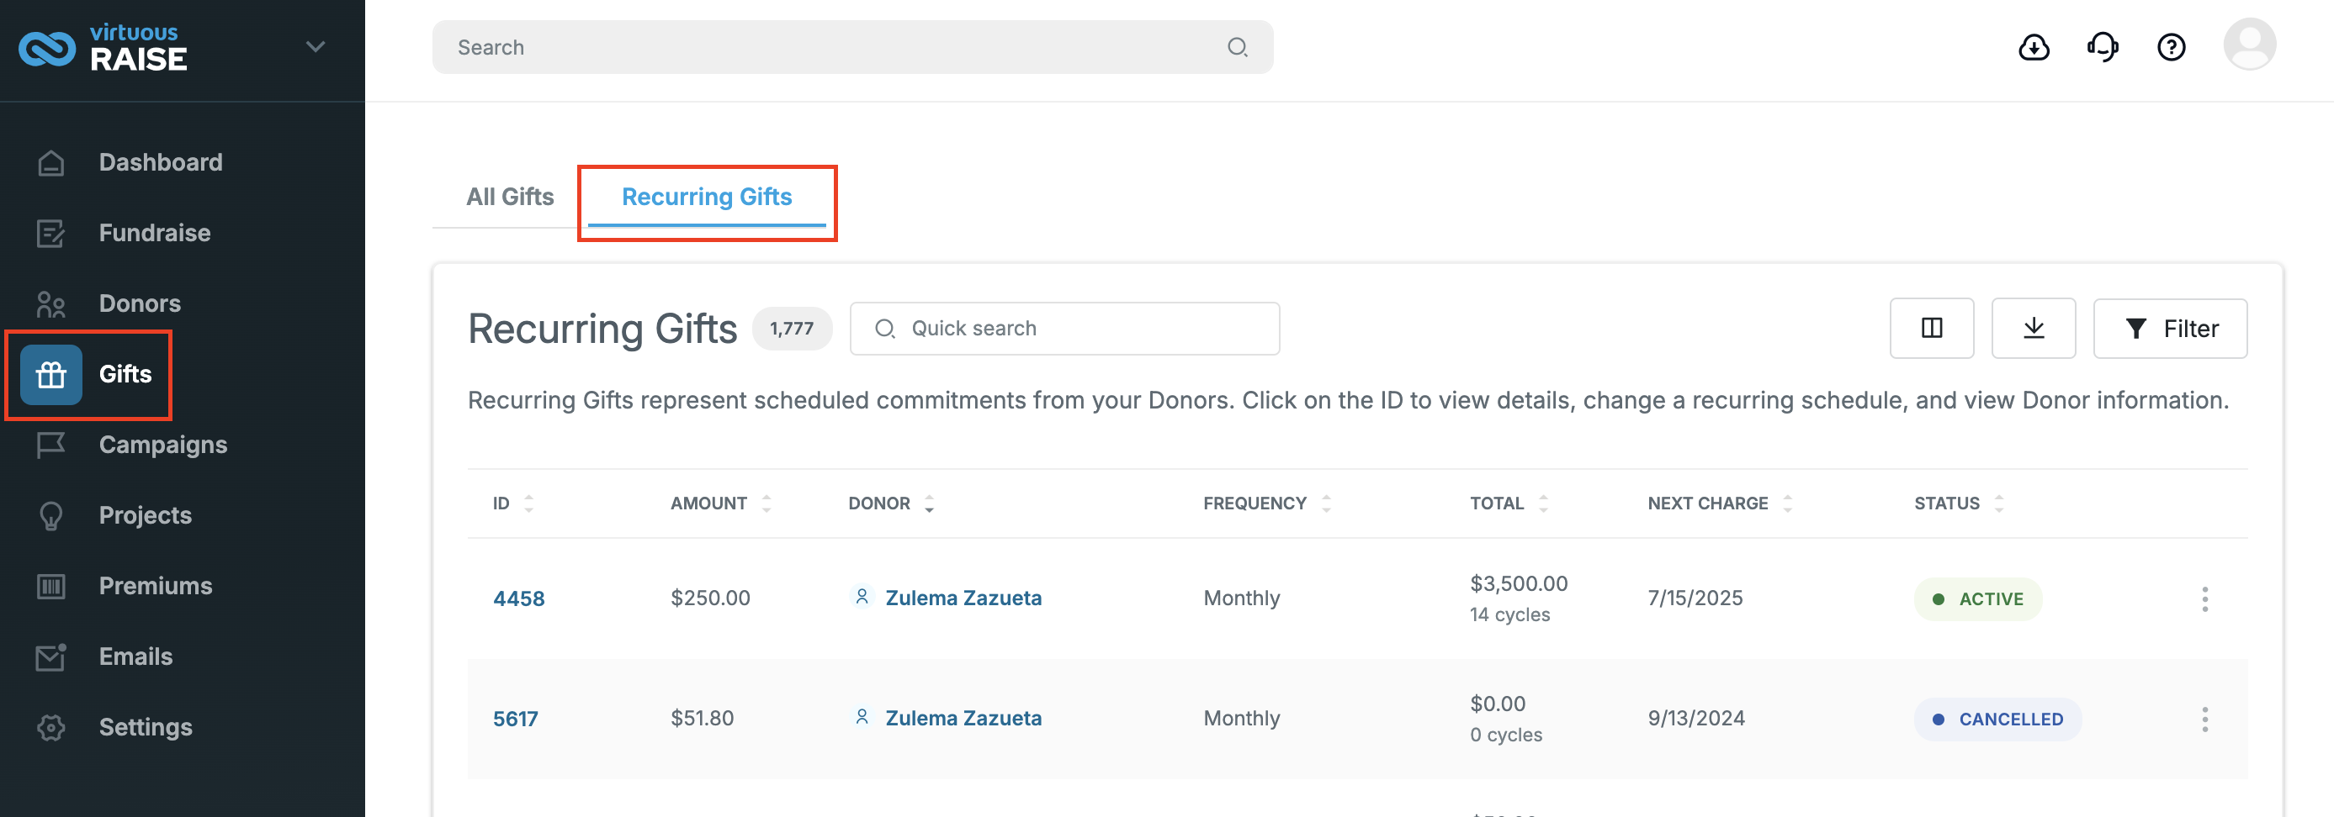
Task: Sort the table by Next Charge column
Action: tap(1719, 504)
